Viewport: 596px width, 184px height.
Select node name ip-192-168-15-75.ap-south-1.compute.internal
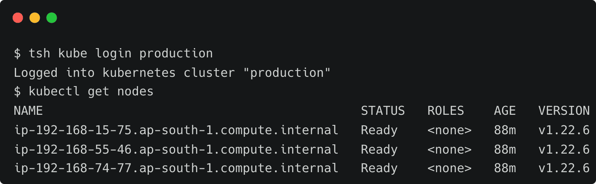(x=176, y=130)
